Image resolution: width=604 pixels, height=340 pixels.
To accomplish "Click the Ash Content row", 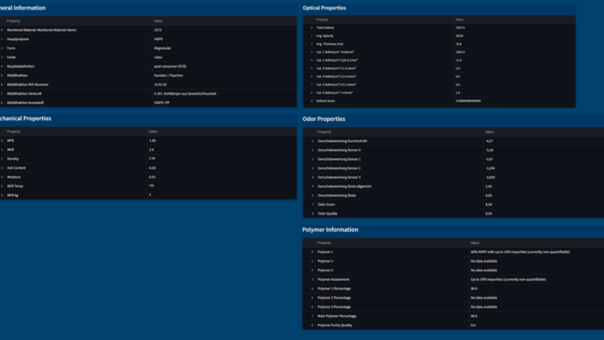I will point(148,168).
